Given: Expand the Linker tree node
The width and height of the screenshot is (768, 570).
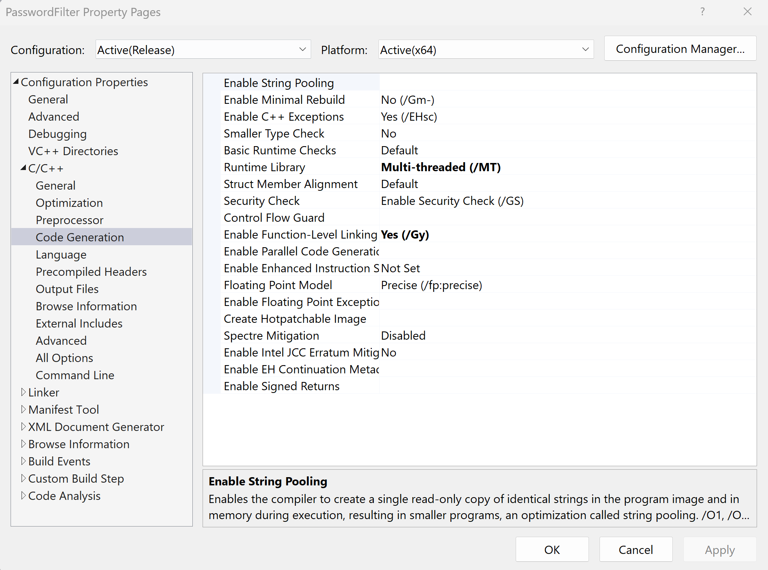Looking at the screenshot, I should 24,392.
